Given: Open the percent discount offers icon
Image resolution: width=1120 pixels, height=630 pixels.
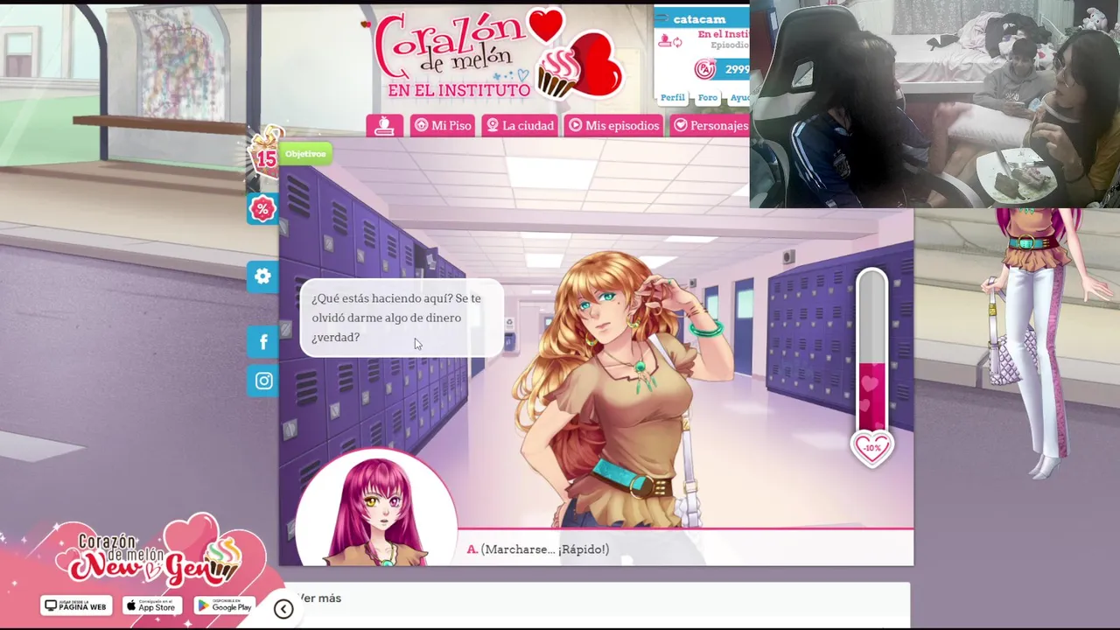Looking at the screenshot, I should (x=262, y=209).
